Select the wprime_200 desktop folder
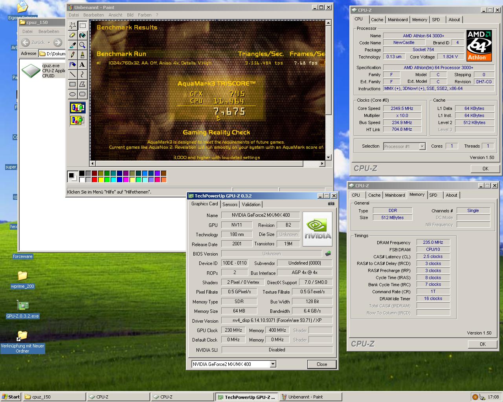The image size is (503, 402). 22,276
